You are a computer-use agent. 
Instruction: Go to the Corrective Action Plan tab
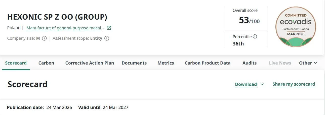point(90,63)
